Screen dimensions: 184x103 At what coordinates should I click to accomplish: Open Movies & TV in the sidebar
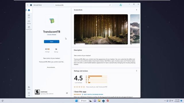[x=29, y=28]
